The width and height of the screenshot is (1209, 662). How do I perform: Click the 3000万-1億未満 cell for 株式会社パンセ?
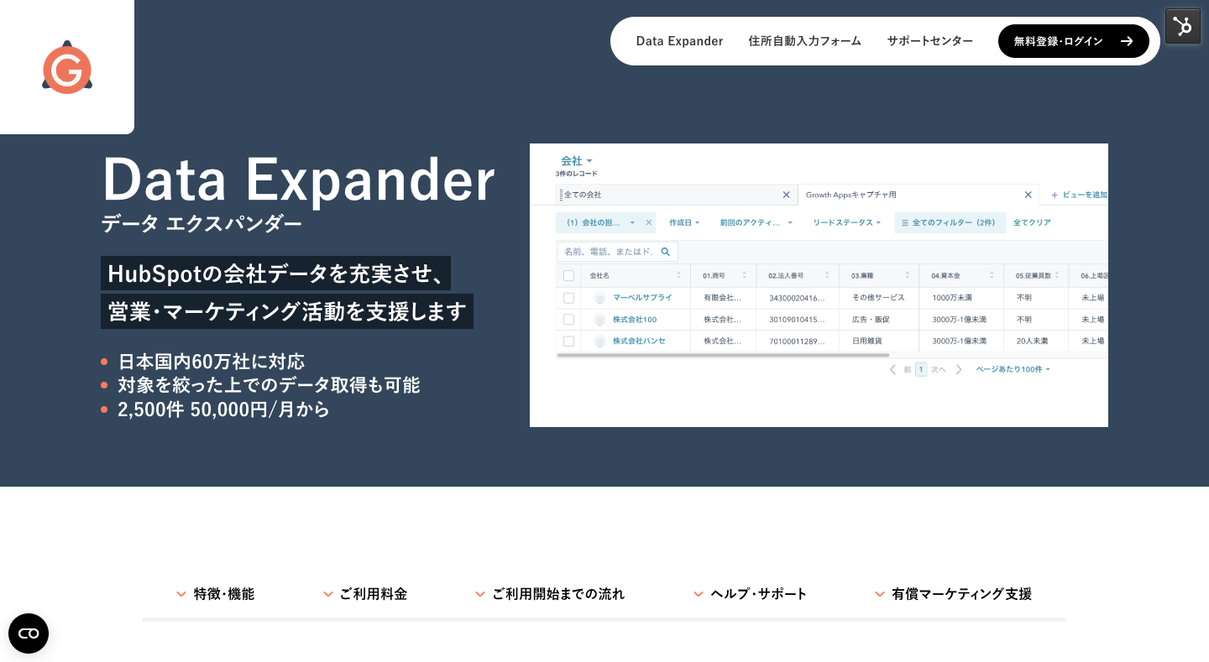point(959,341)
